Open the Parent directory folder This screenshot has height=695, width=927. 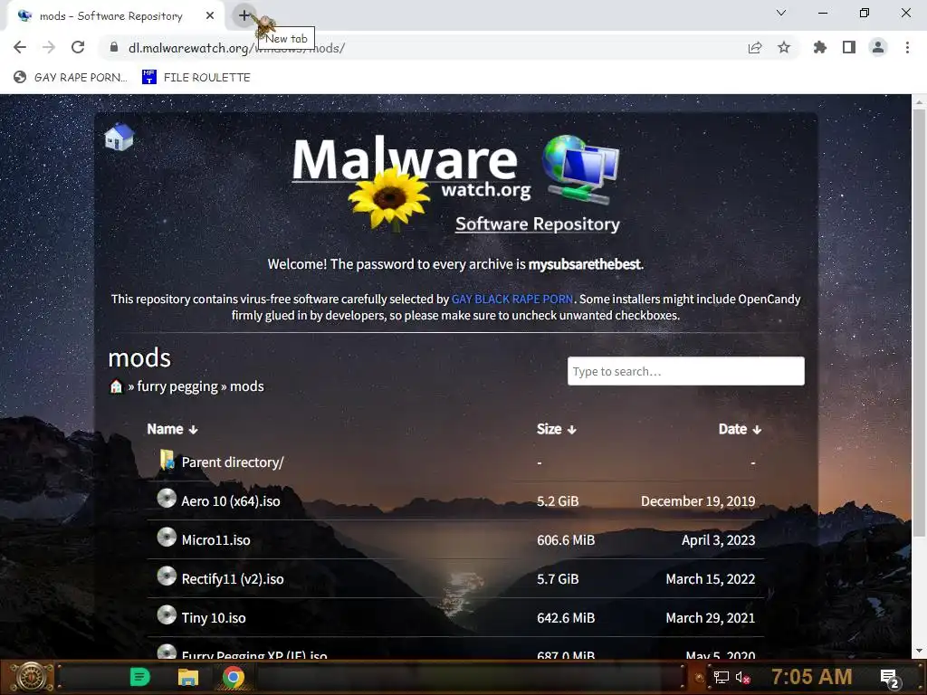coord(233,462)
